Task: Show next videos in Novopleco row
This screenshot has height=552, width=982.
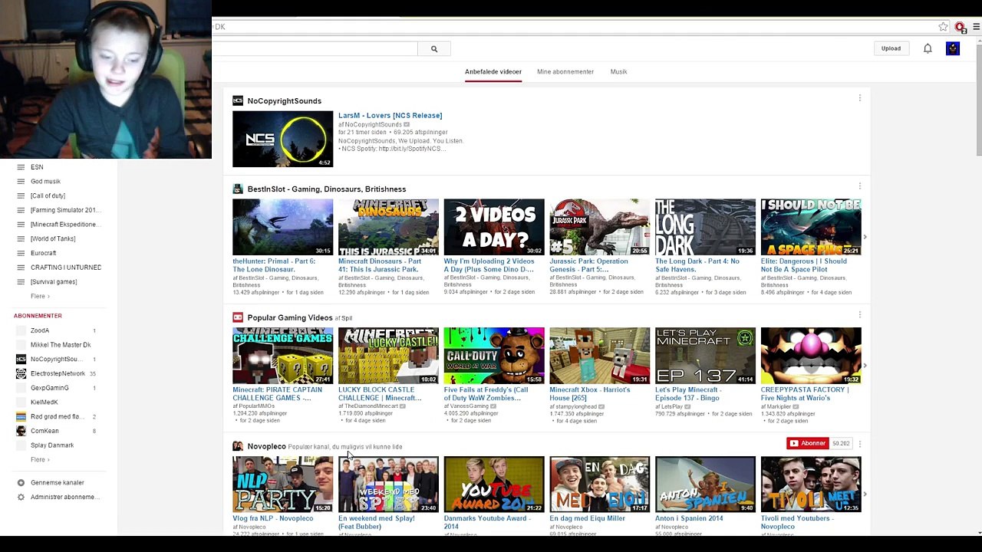Action: [865, 495]
